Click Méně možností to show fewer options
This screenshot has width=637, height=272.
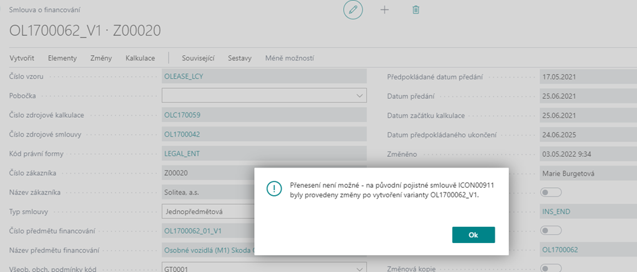point(289,58)
